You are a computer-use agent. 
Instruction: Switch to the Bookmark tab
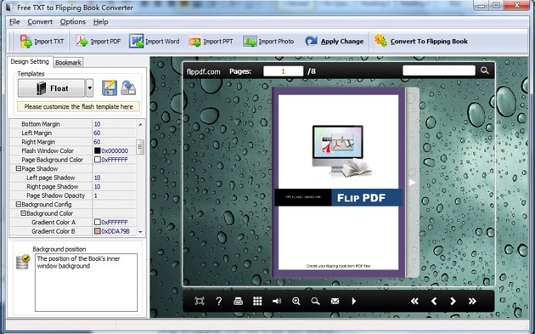pyautogui.click(x=68, y=62)
